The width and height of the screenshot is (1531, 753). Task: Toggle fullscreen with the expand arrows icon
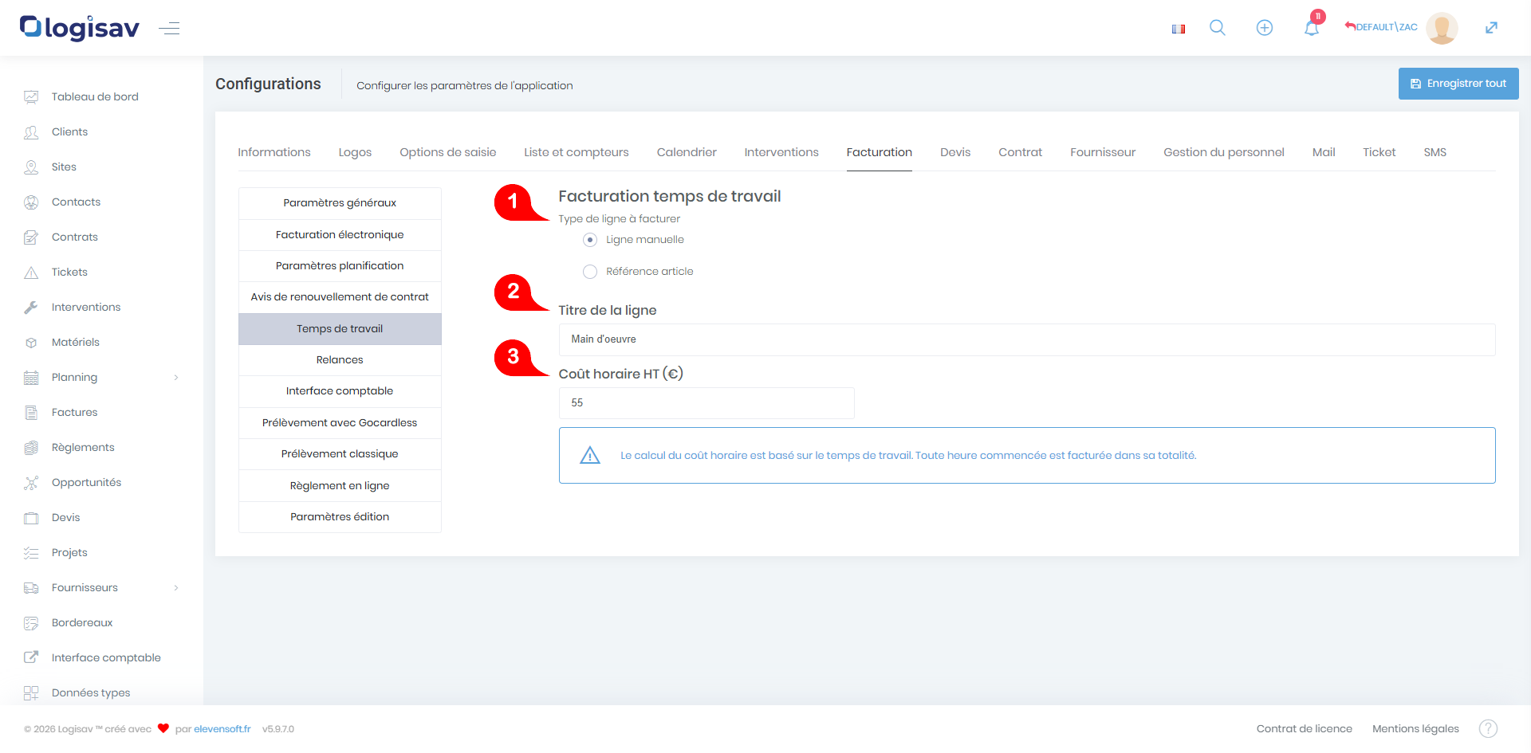(x=1491, y=28)
